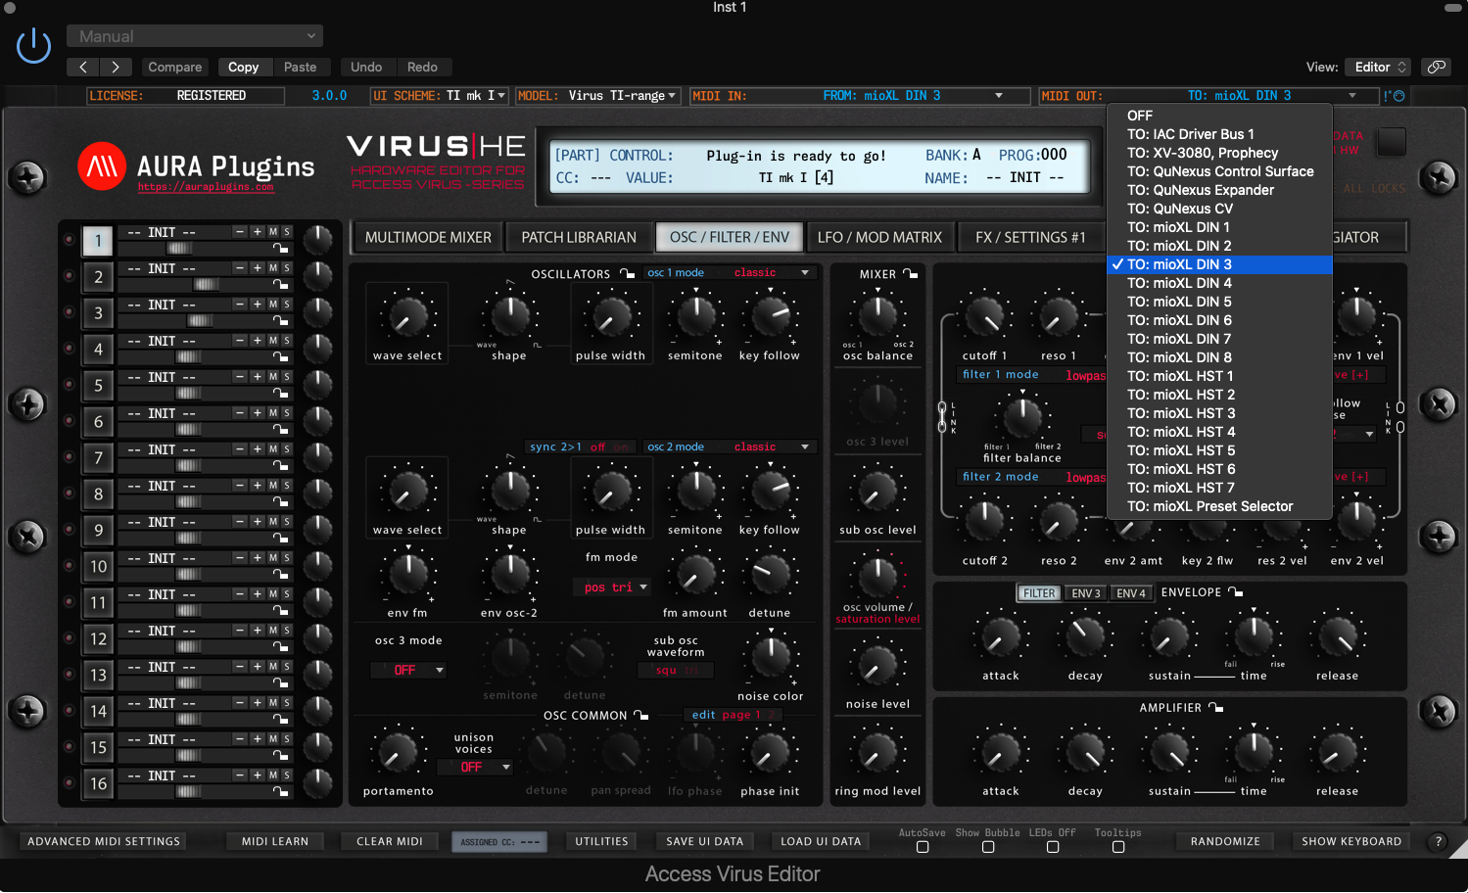Screen dimensions: 1468x893
Task: Click the SHOW KEYBOARD button
Action: 1351,841
